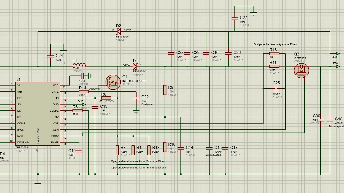Screen dimensions: 344x193
Task: Click the COMP pin label on U1
Action: click(x=21, y=124)
